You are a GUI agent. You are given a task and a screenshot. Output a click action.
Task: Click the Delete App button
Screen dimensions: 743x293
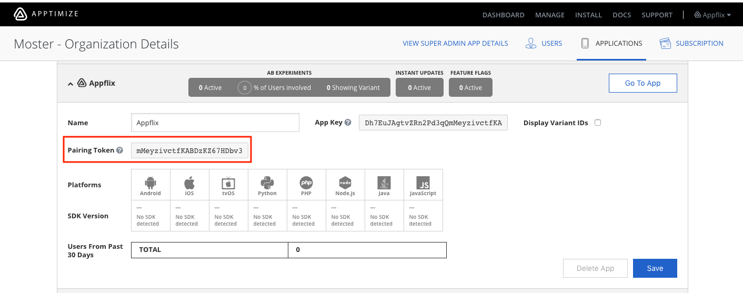[595, 268]
